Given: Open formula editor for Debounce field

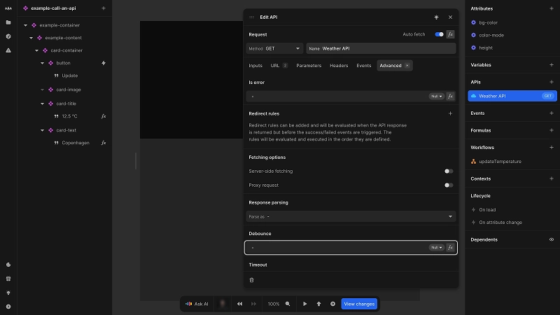Looking at the screenshot, I should pyautogui.click(x=450, y=248).
